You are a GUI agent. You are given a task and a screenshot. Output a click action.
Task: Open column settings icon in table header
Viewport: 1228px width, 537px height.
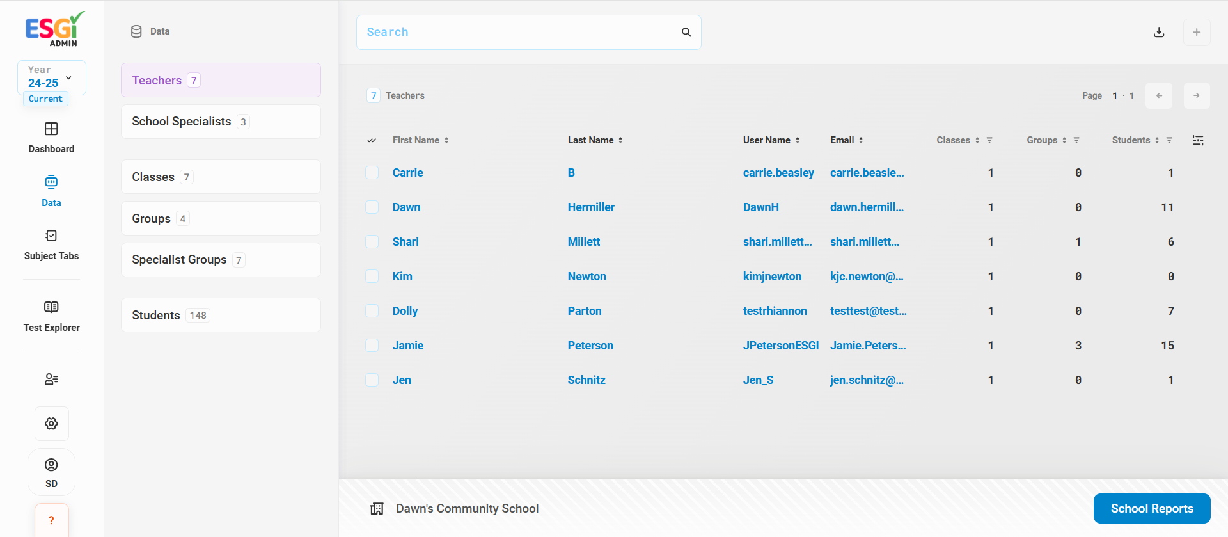pyautogui.click(x=1198, y=140)
